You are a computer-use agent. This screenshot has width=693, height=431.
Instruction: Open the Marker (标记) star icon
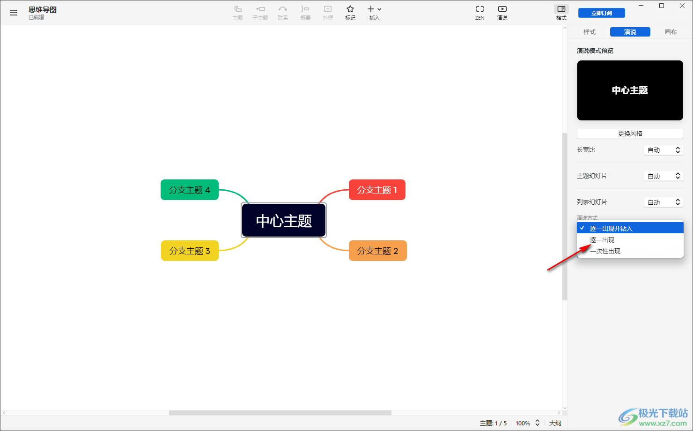point(350,13)
